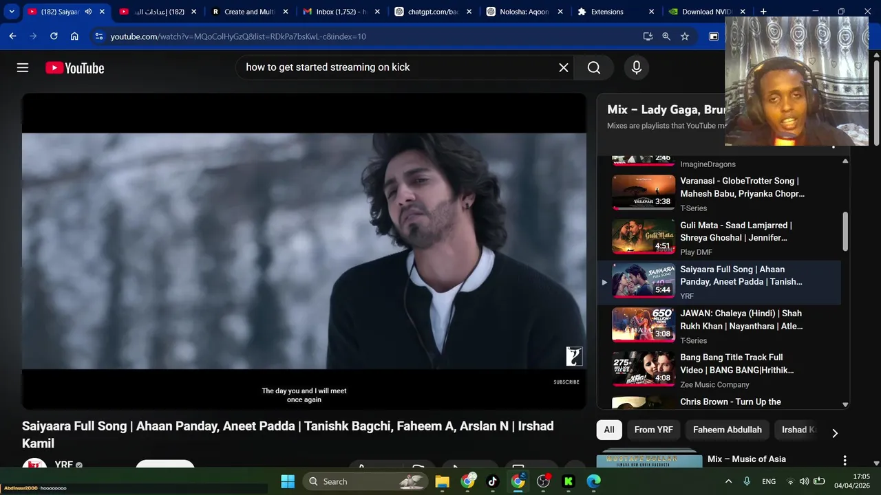The height and width of the screenshot is (495, 881).
Task: Submit search with the magnifier button
Action: click(594, 67)
